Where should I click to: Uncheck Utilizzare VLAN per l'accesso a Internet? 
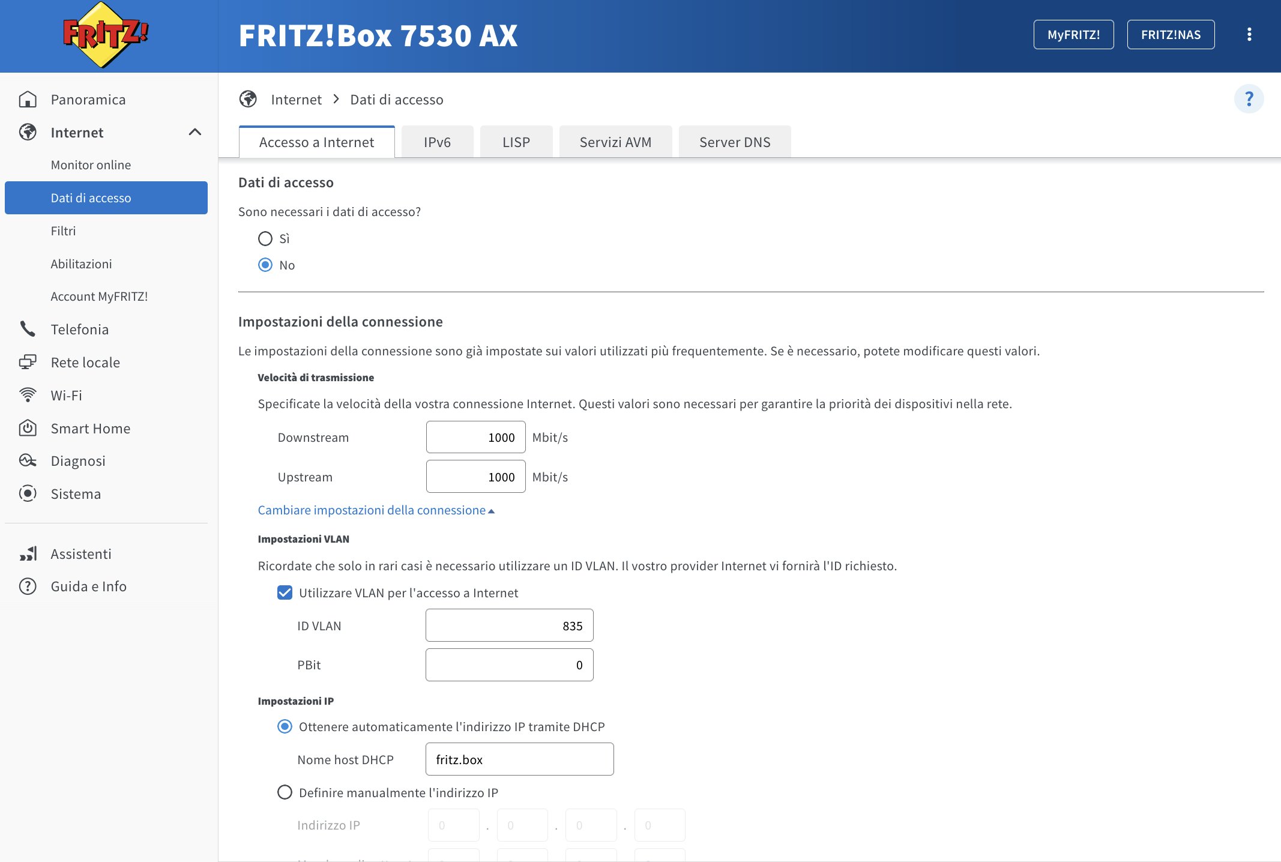point(285,593)
